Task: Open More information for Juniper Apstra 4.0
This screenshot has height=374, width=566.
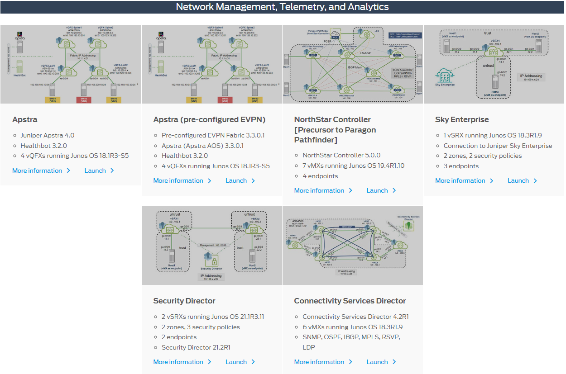Action: point(38,170)
